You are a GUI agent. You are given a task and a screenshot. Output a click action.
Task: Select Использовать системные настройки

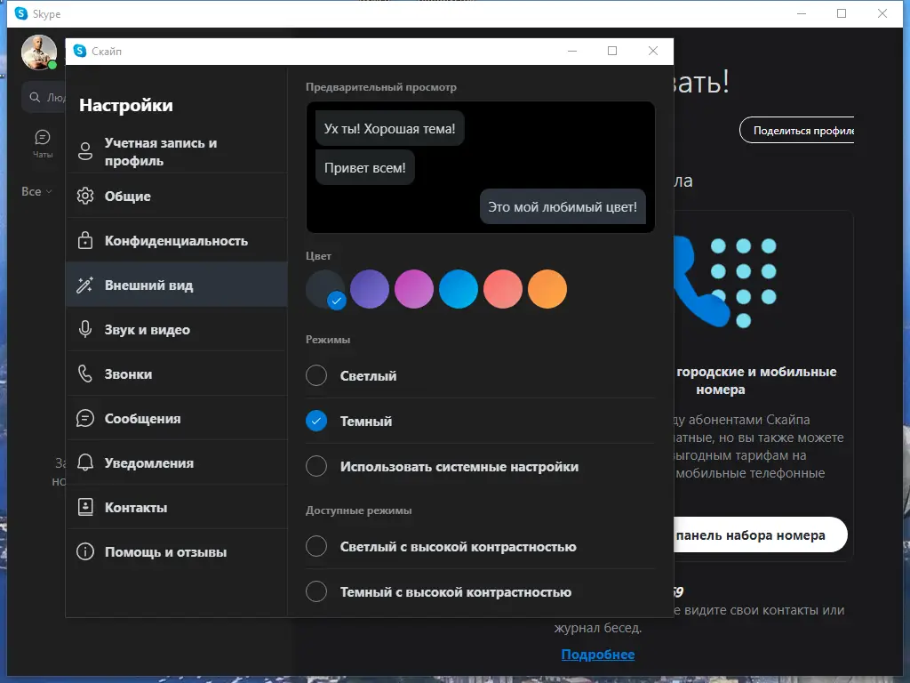[x=316, y=466]
